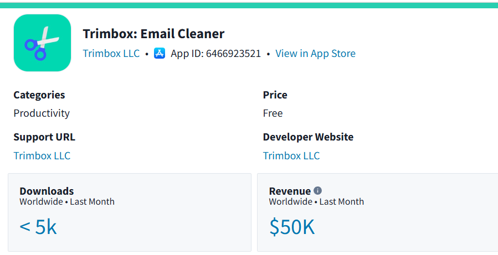Viewport: 498px width, 255px height.
Task: Open the View in App Store link
Action: coord(315,53)
